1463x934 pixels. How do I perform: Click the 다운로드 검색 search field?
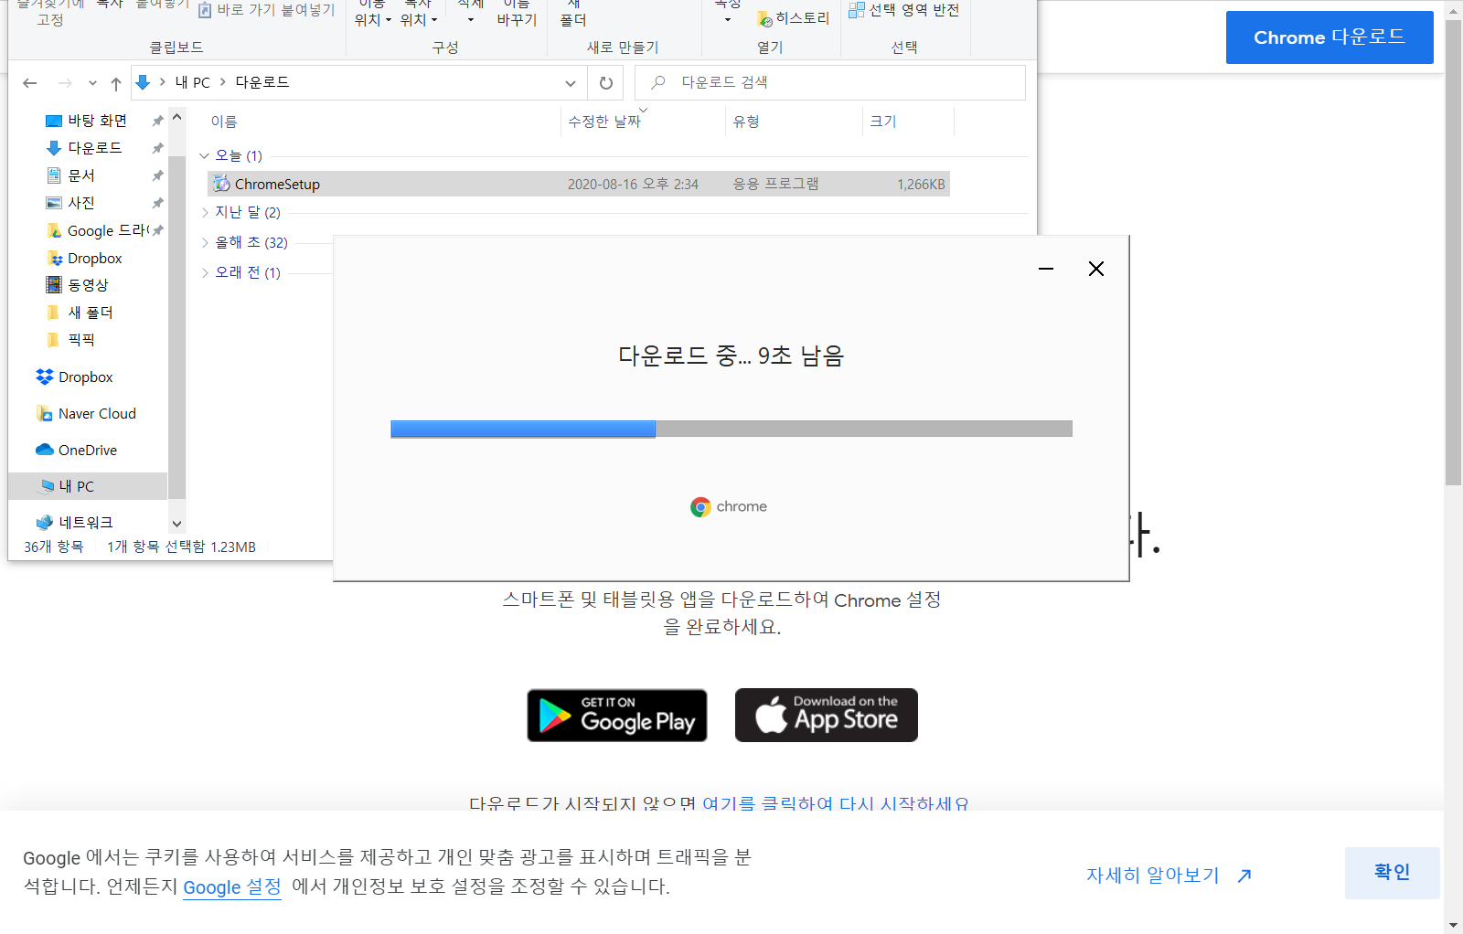(830, 82)
